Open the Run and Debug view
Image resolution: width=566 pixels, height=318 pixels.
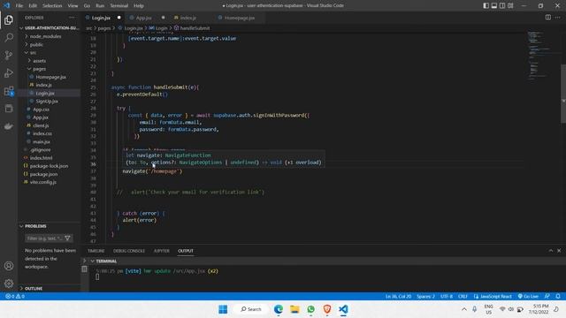coord(9,72)
